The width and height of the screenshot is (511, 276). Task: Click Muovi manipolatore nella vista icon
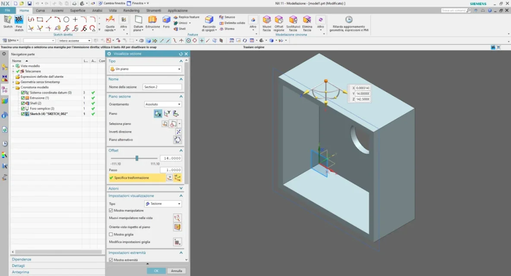[177, 218]
